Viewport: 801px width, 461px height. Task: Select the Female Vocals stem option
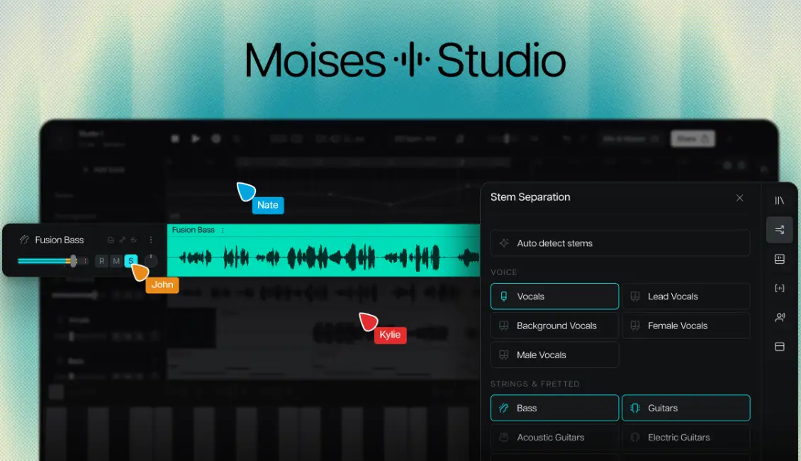click(685, 326)
